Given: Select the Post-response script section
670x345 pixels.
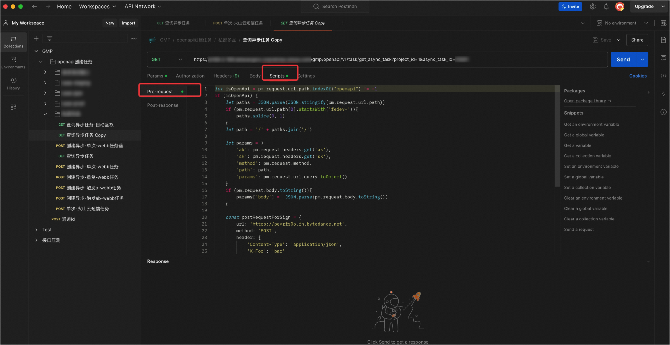Looking at the screenshot, I should [x=163, y=105].
